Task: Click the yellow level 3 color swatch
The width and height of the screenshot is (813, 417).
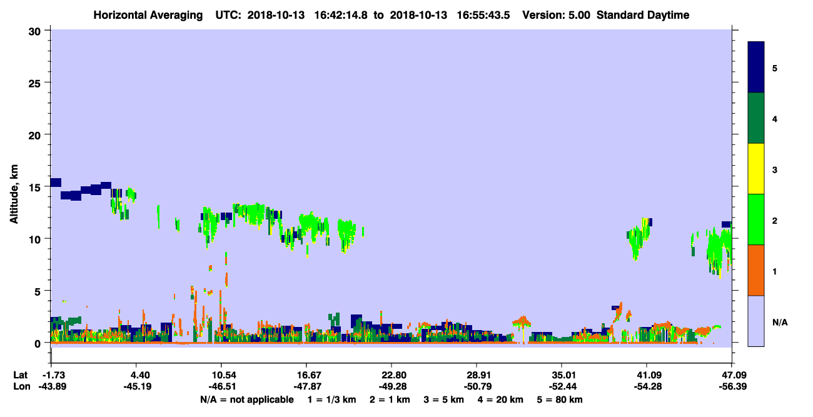Action: (756, 169)
